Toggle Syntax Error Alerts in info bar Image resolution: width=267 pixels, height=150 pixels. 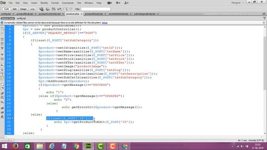pos(2,78)
